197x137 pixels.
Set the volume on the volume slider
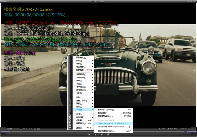(x=191, y=131)
